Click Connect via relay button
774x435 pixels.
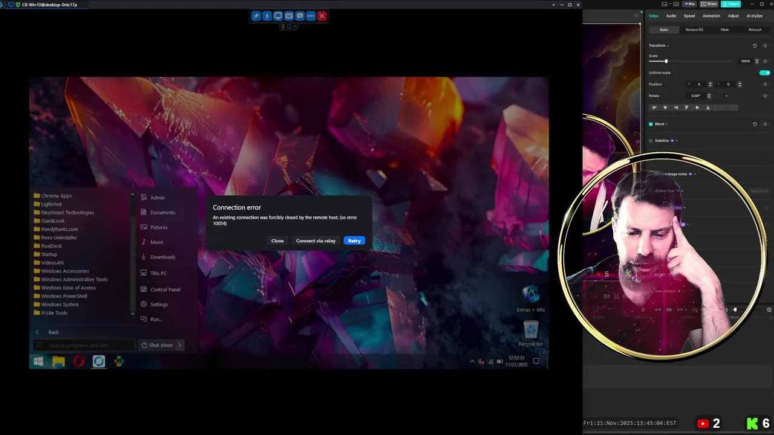[x=316, y=240]
